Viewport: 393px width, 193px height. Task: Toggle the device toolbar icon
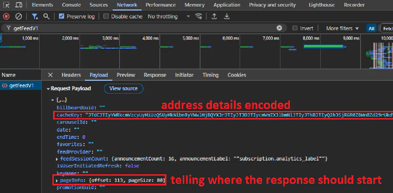click(19, 5)
